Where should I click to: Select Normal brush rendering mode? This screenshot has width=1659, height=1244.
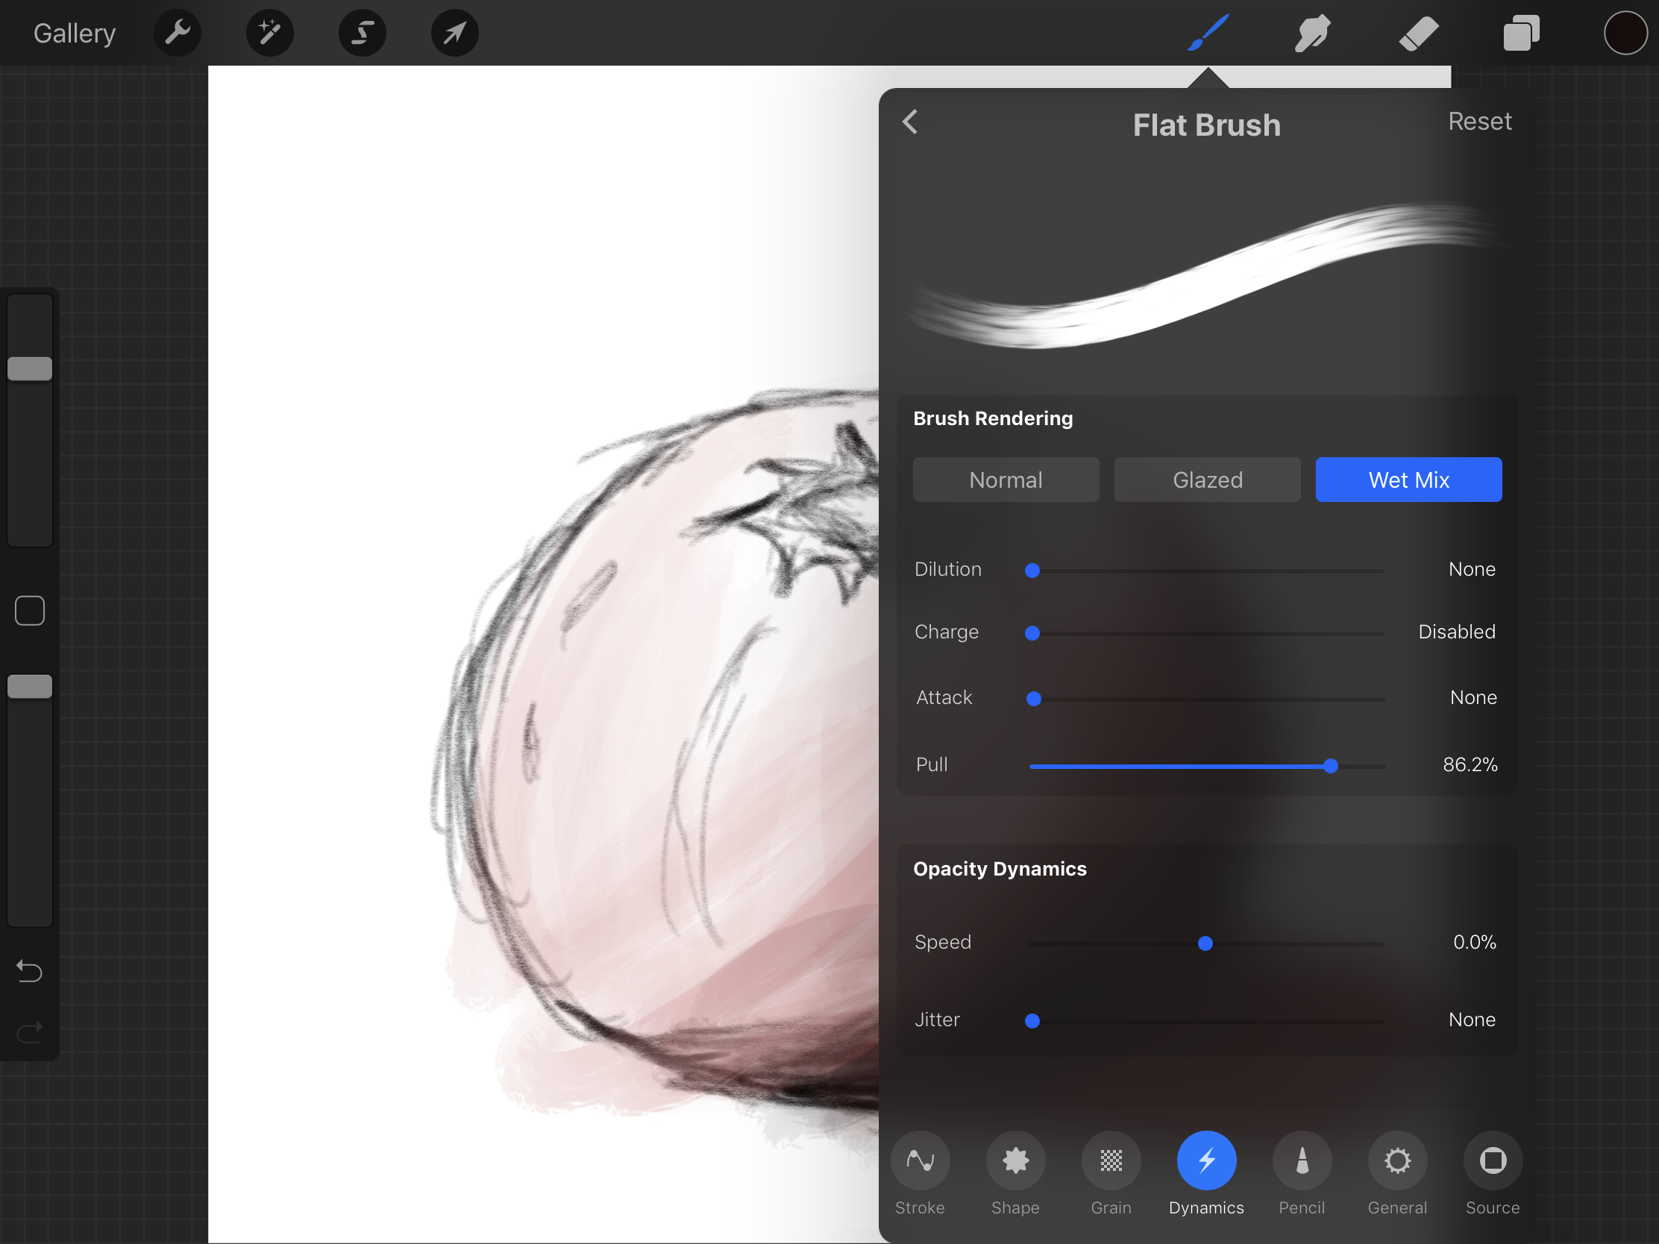1006,479
